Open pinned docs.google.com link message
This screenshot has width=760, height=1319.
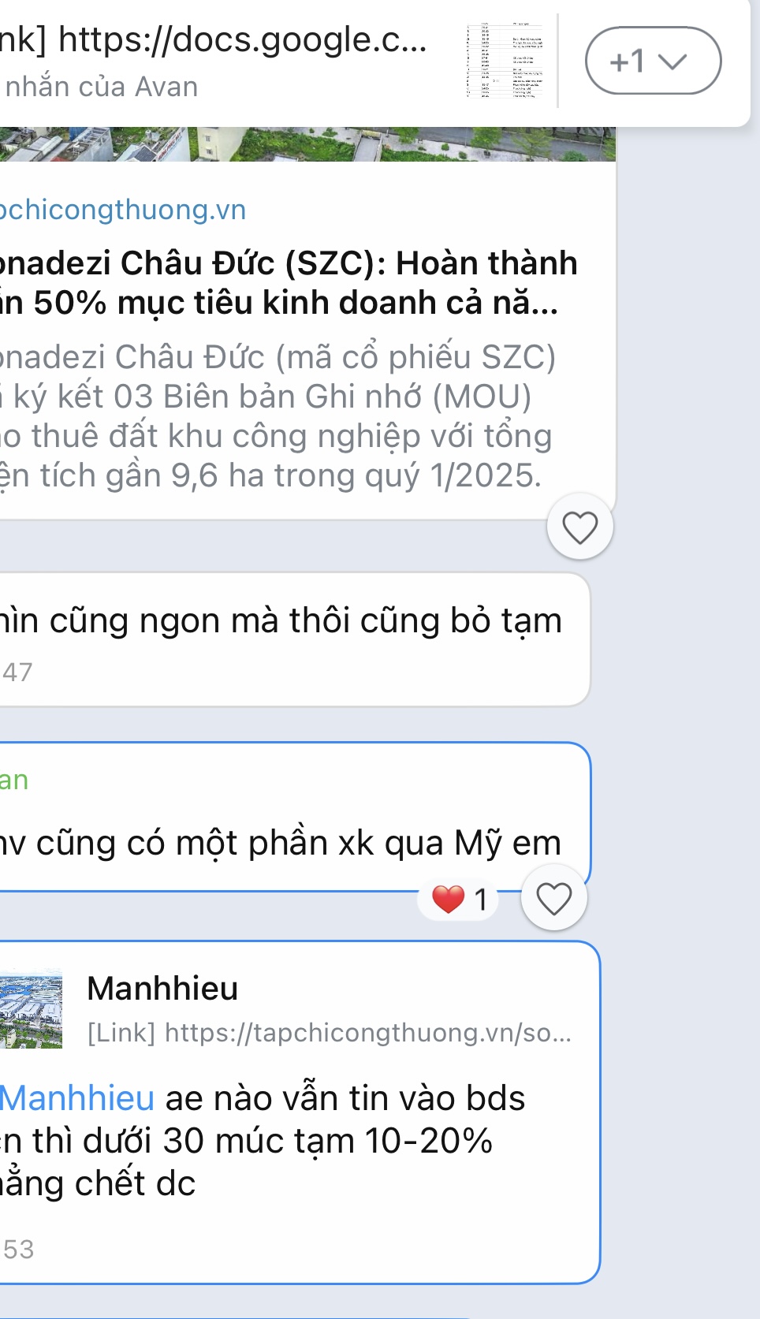214,39
